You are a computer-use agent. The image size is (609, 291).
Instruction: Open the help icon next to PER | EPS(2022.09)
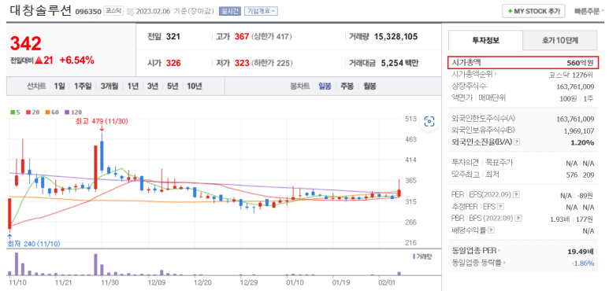(x=517, y=195)
